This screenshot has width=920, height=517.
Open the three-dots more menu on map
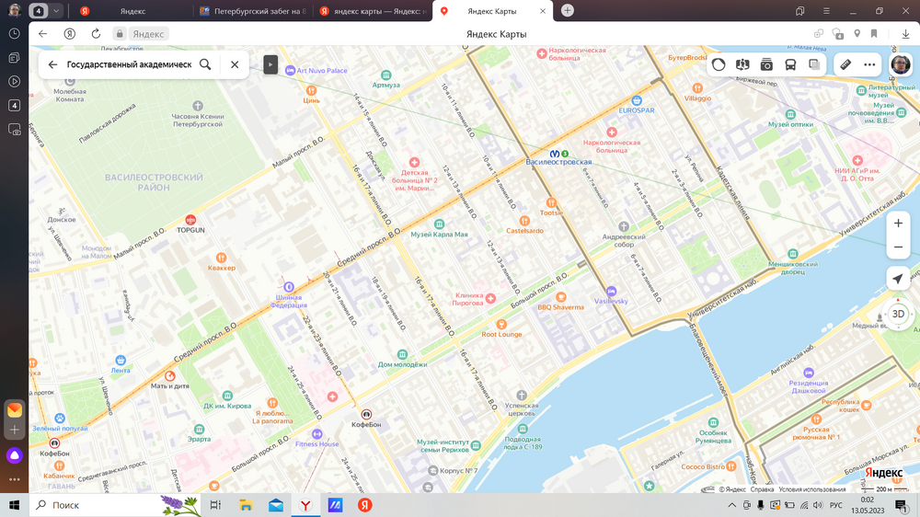point(869,64)
